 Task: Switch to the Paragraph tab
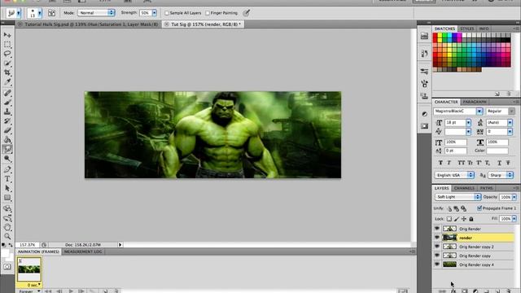coord(475,102)
